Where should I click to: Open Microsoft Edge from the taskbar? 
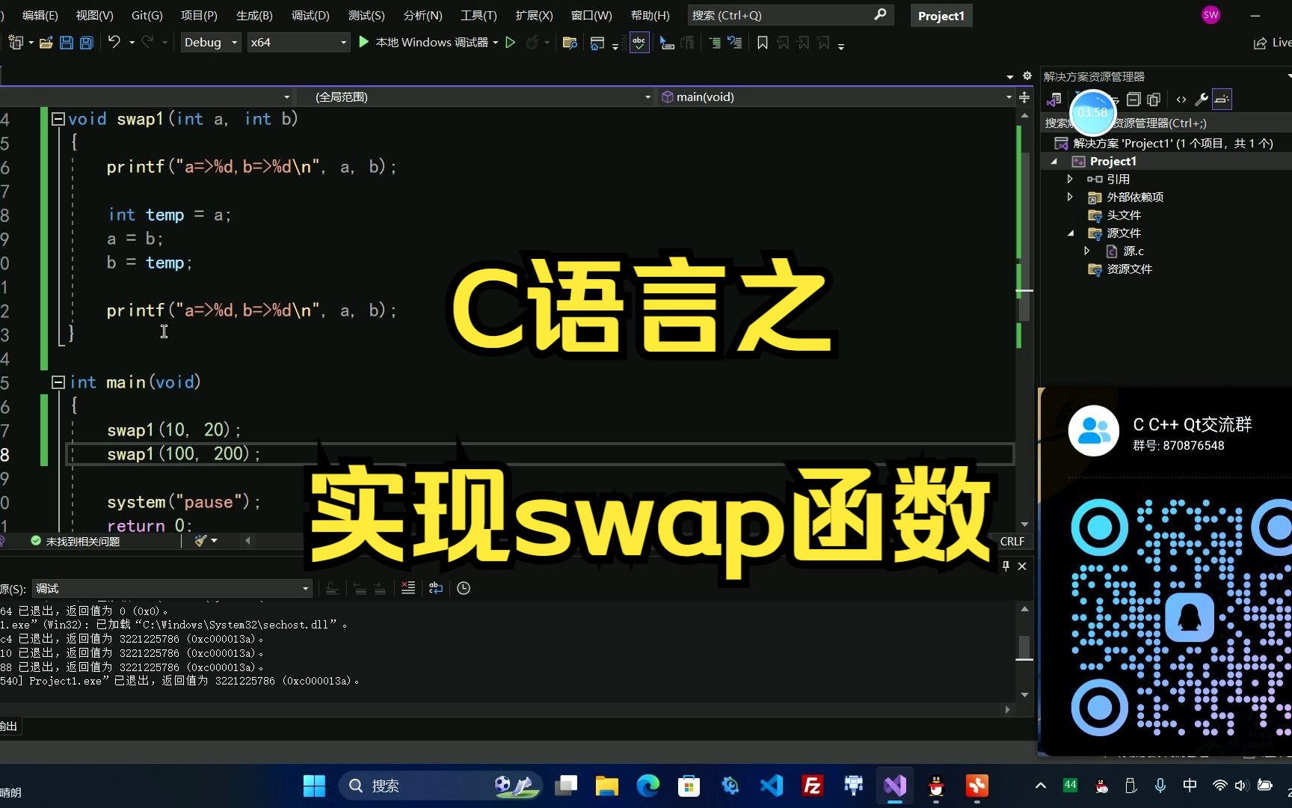[647, 786]
